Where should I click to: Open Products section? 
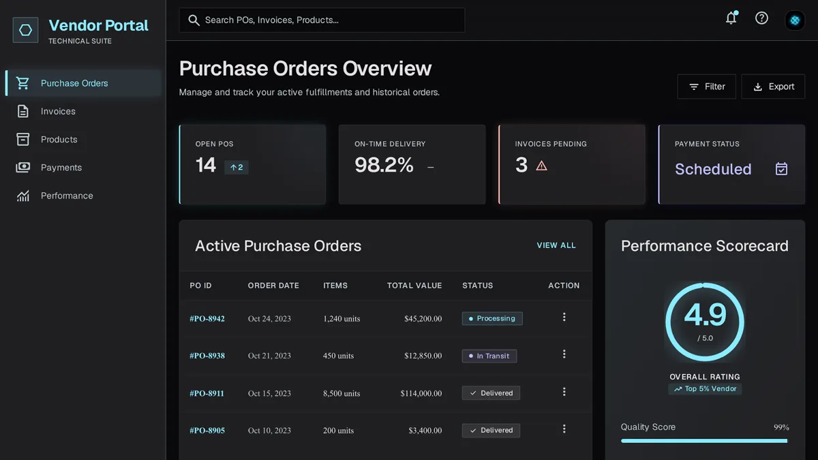point(83,139)
